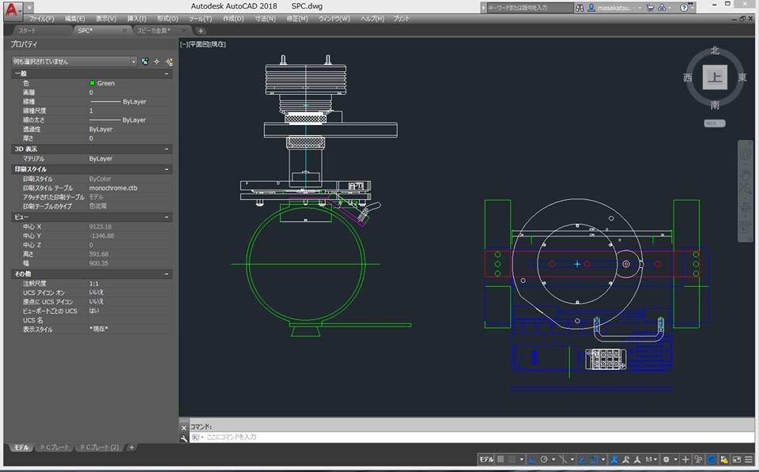Screen dimensions: 759x472
Task: Switch to the モデル layout tab
Action: [21, 447]
